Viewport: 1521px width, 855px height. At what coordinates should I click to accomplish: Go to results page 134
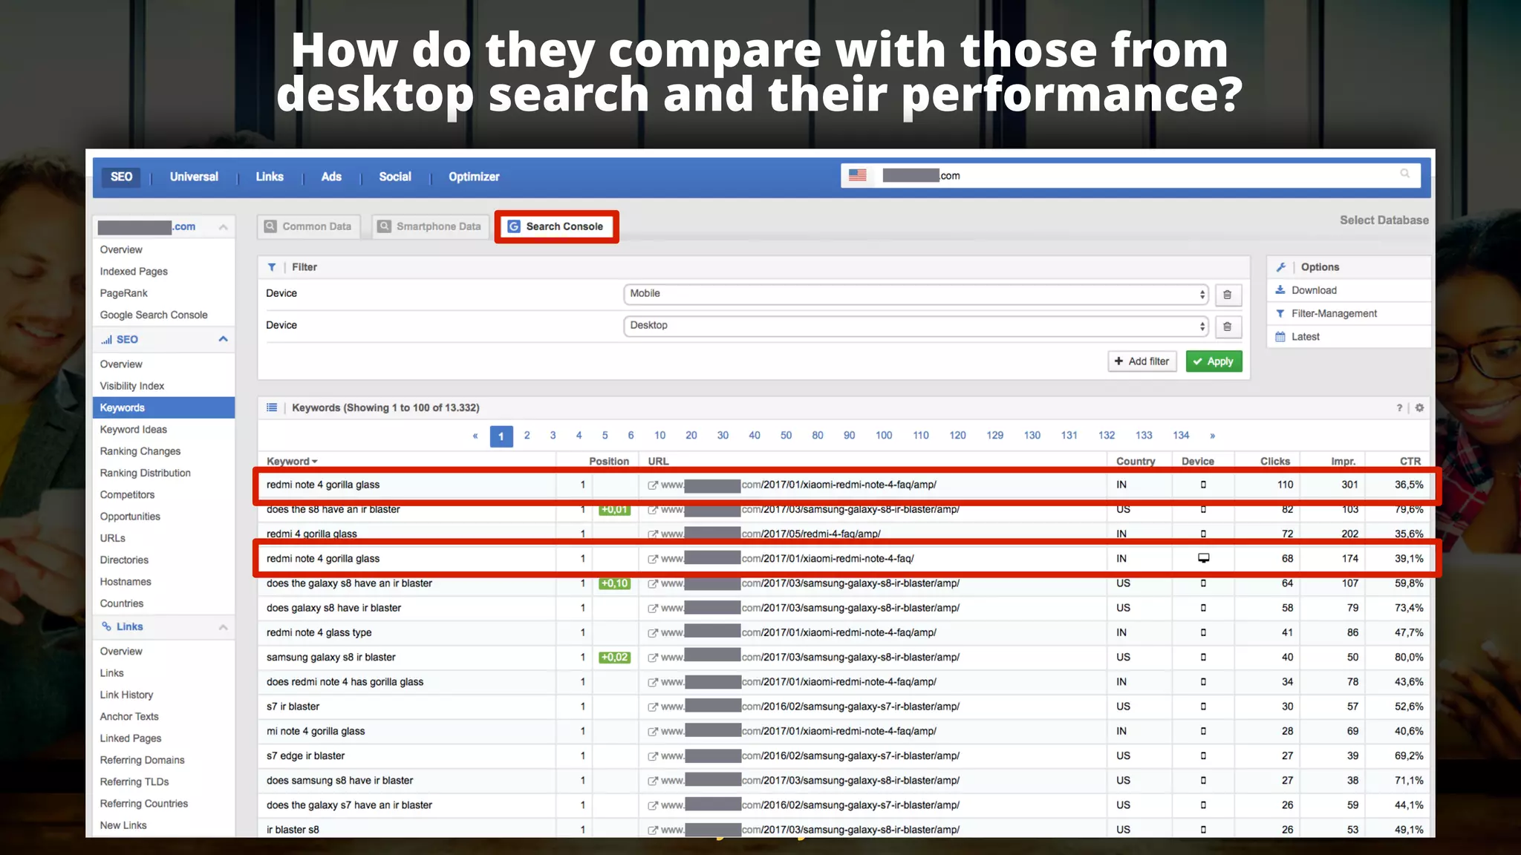tap(1181, 436)
